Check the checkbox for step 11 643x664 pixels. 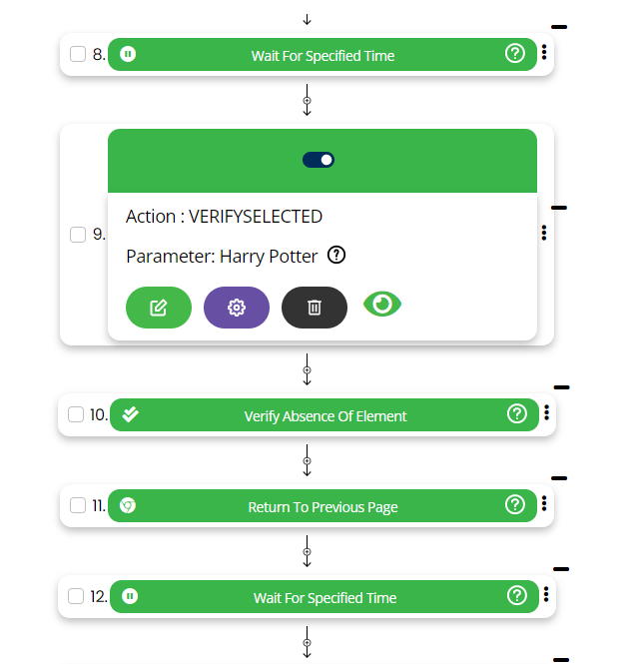(x=77, y=506)
